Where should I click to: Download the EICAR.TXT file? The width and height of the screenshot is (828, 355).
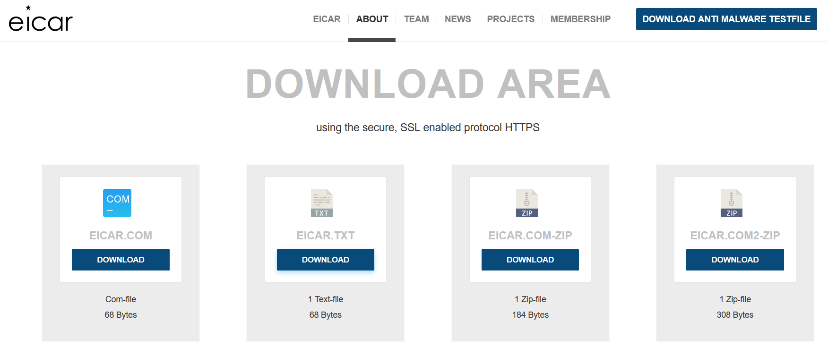click(325, 260)
